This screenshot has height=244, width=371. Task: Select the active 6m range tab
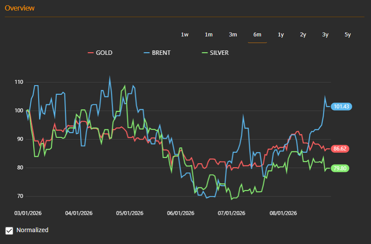tap(257, 35)
